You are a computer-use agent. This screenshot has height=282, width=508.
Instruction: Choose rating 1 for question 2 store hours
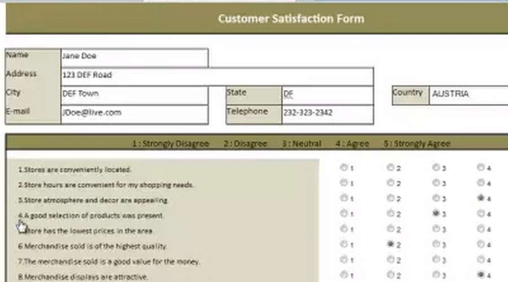pyautogui.click(x=343, y=183)
